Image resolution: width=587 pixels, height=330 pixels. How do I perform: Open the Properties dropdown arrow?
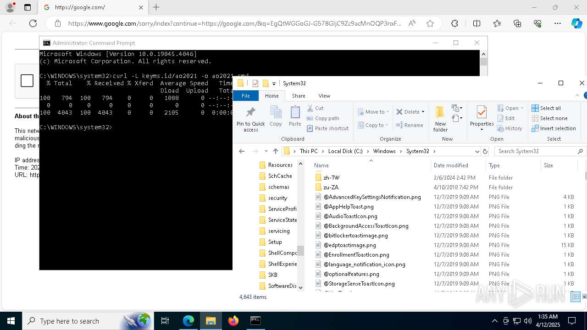tap(482, 130)
